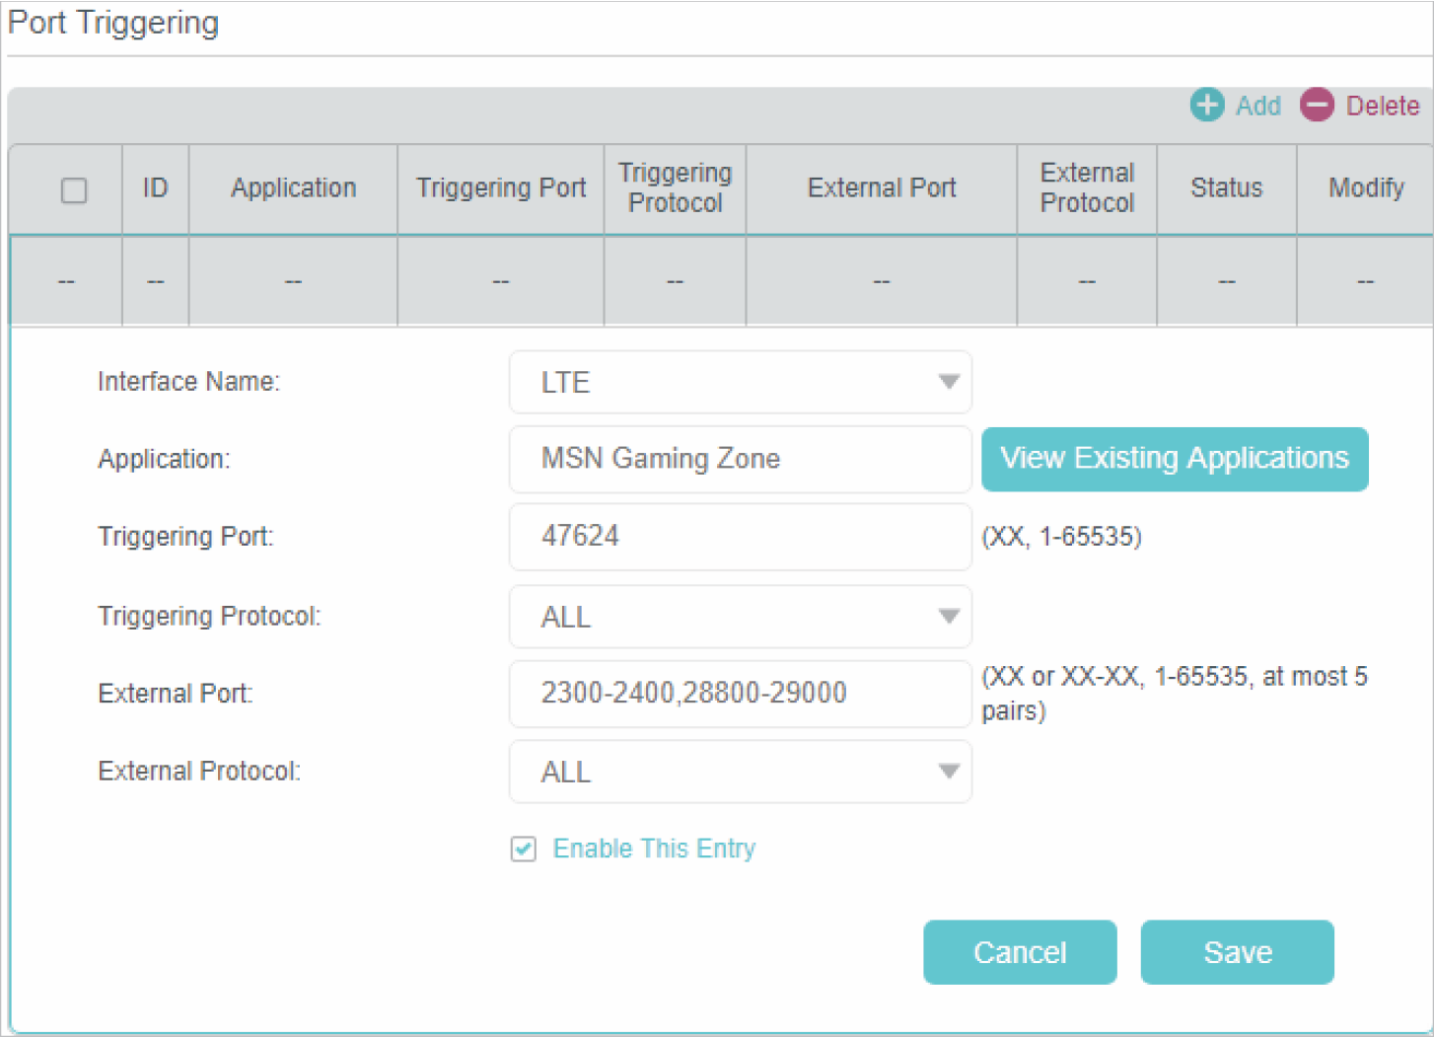The image size is (1434, 1037).
Task: Tick the select-all checkbox in table header
Action: (74, 189)
